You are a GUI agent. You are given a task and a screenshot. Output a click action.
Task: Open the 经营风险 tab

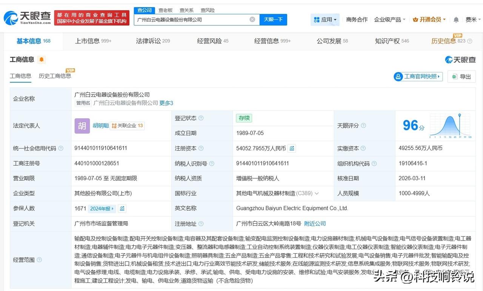pos(212,41)
